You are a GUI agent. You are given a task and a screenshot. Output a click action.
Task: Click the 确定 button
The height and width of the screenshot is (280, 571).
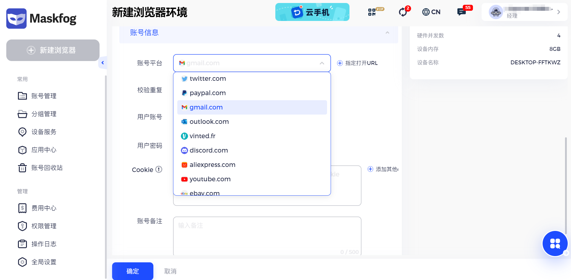(x=133, y=271)
